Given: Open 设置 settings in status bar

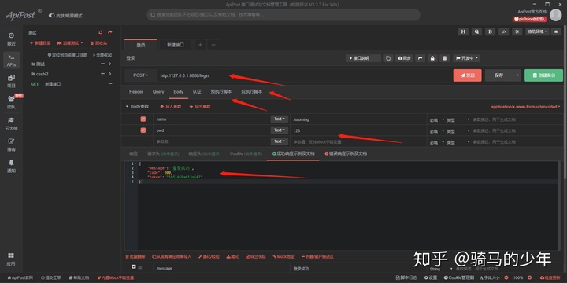Looking at the screenshot, I should (431, 277).
